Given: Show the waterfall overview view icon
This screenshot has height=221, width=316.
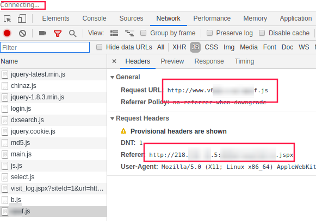Looking at the screenshot, I should pos(129,33).
